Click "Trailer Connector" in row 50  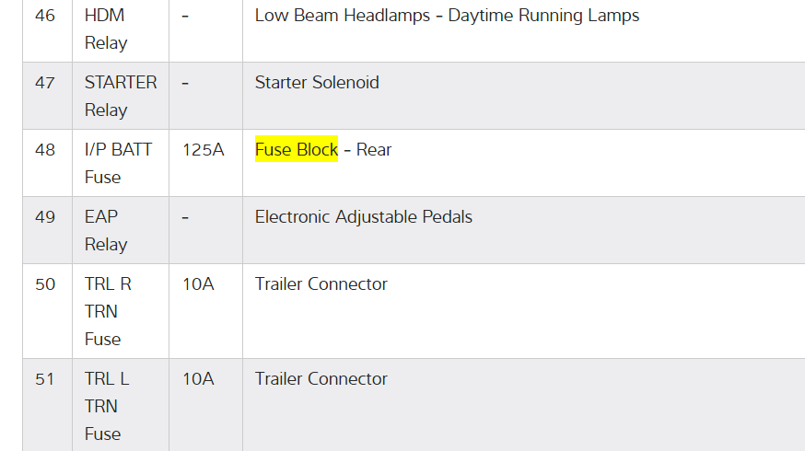tap(321, 283)
